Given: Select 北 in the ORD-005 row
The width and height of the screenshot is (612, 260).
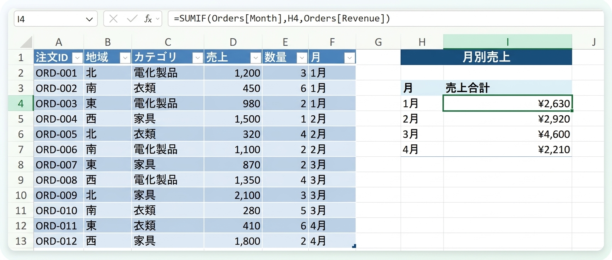Looking at the screenshot, I should click(x=107, y=134).
